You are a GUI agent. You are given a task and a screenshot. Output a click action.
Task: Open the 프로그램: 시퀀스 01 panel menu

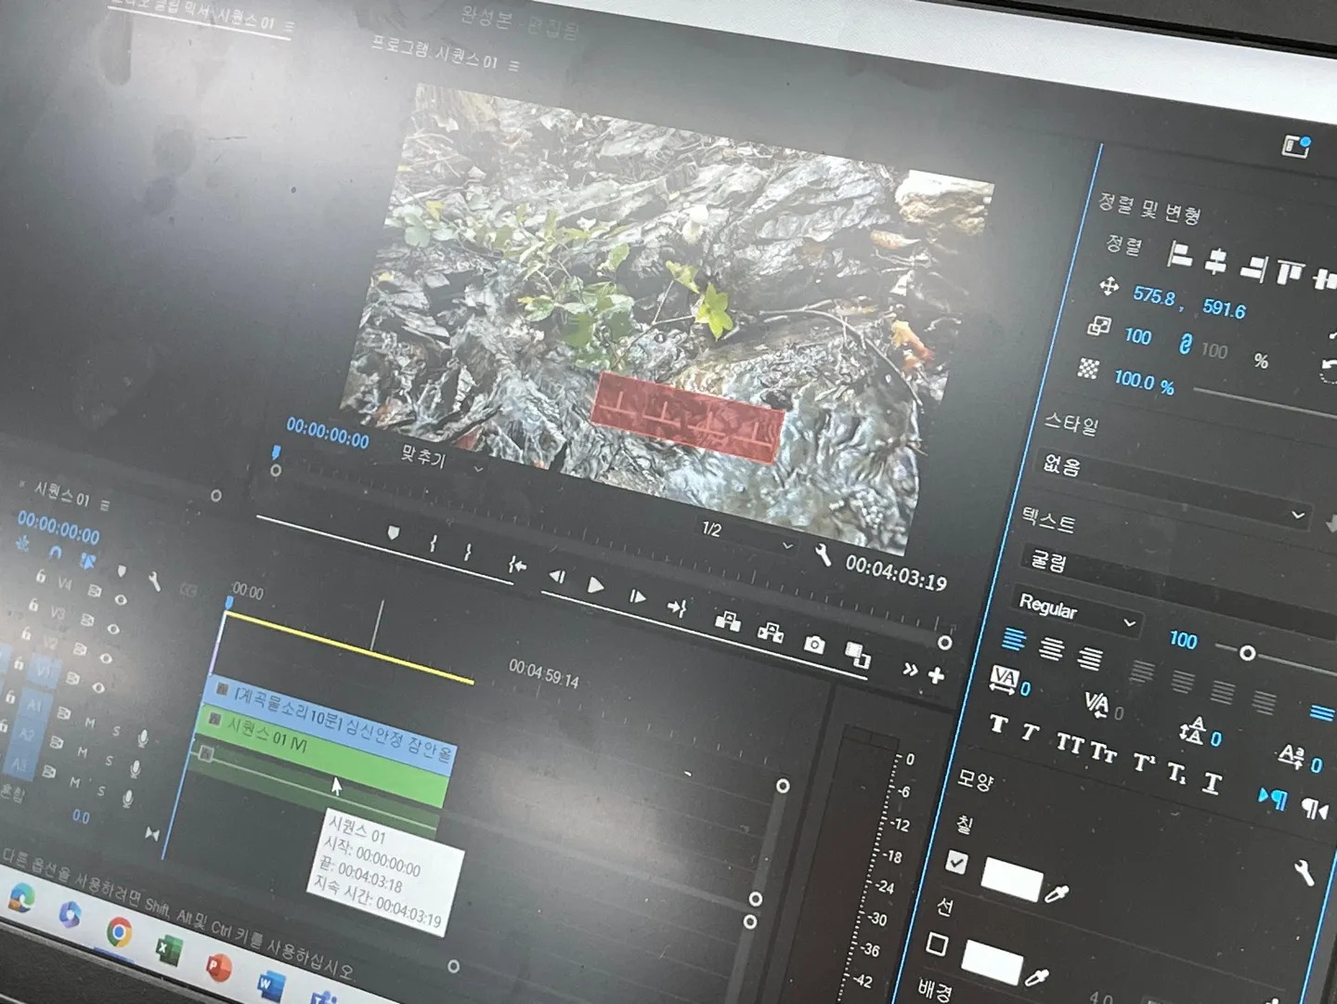[x=514, y=65]
